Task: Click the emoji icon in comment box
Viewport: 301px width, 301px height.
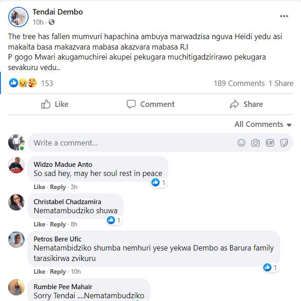Action: [241, 143]
